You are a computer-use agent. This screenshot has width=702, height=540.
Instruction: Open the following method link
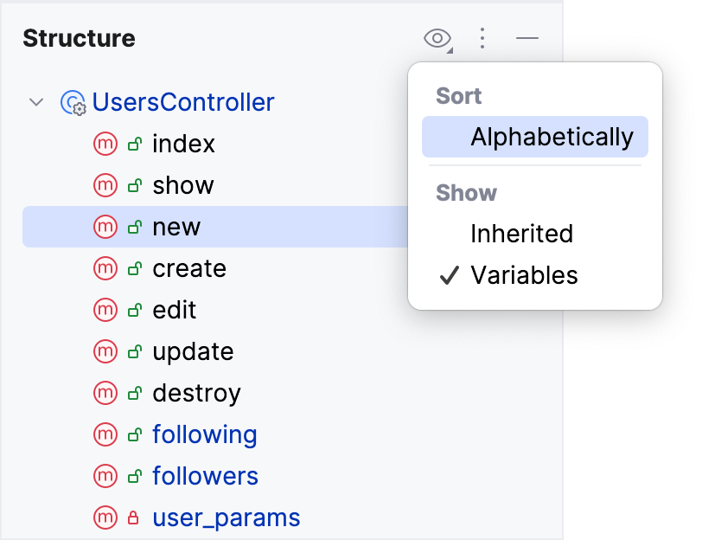click(x=204, y=434)
